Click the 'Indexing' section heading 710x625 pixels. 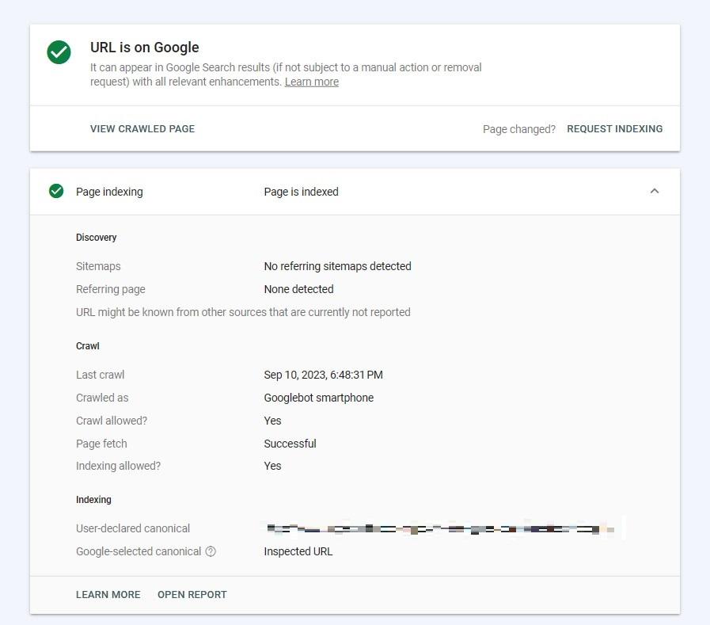[93, 500]
